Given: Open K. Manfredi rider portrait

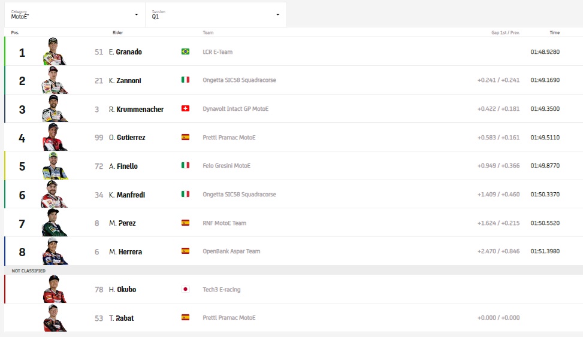Looking at the screenshot, I should pos(54,195).
